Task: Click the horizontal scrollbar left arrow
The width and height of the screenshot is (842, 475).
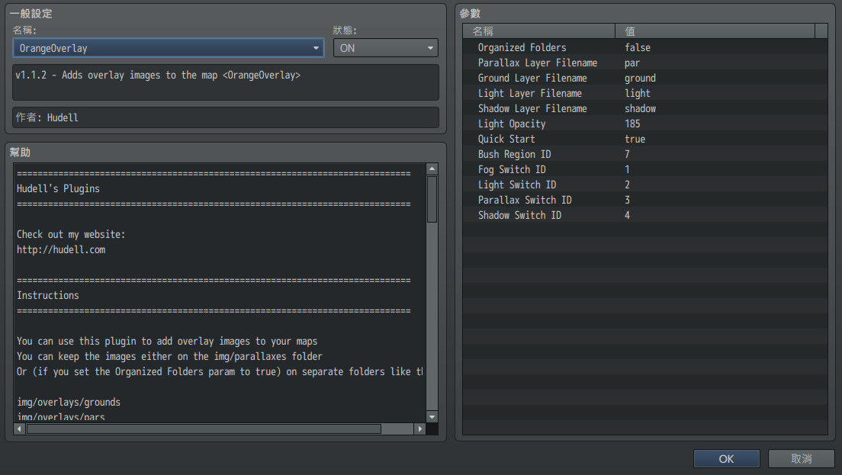Action: coord(21,429)
